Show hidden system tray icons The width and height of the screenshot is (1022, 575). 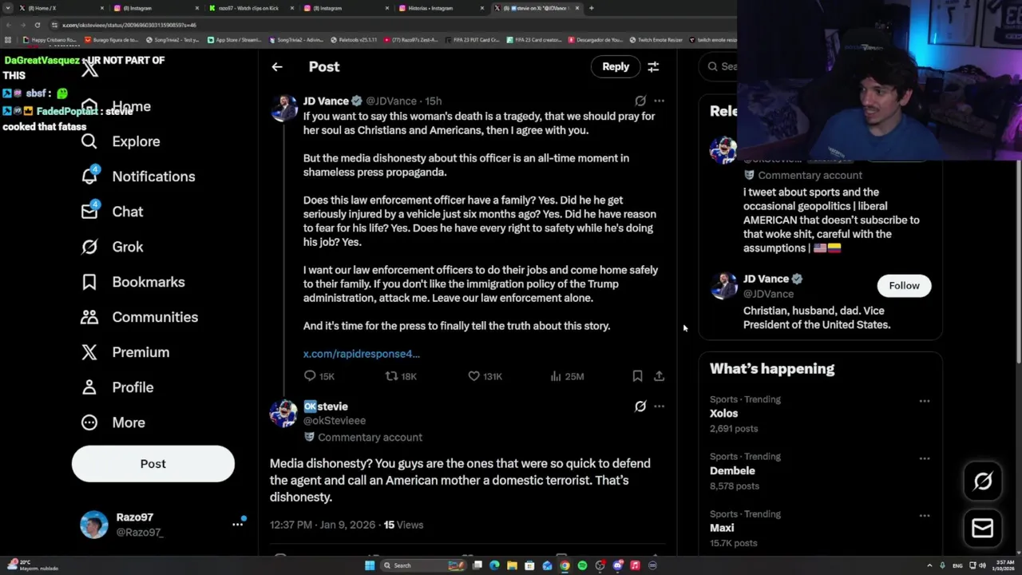tap(929, 565)
